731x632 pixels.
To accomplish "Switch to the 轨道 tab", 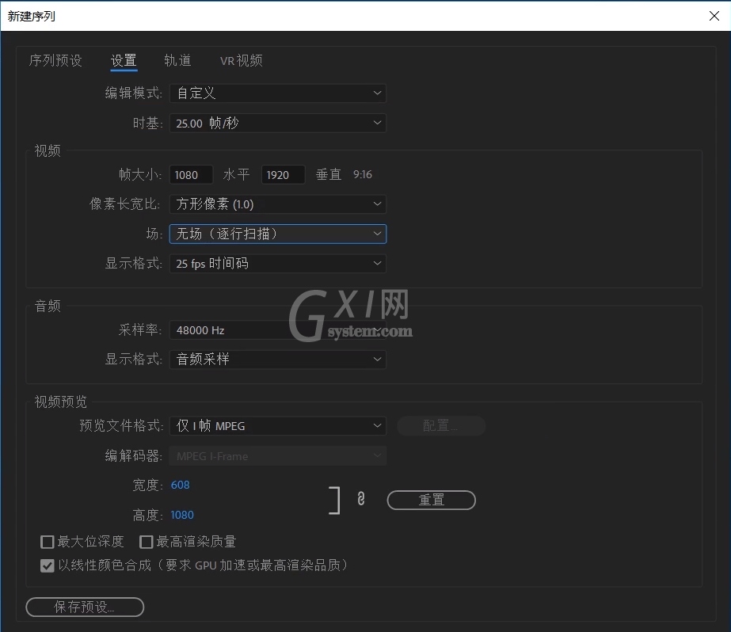I will point(177,61).
